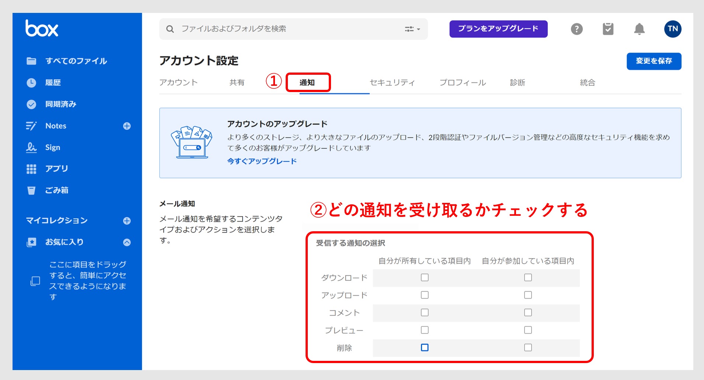Open the notifications bell icon
704x380 pixels.
click(x=639, y=29)
